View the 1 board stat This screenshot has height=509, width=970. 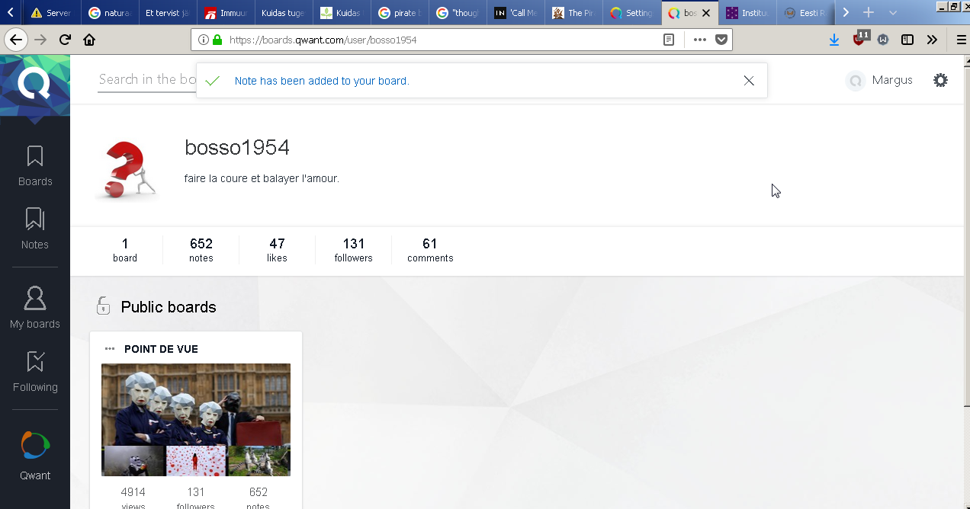tap(125, 250)
